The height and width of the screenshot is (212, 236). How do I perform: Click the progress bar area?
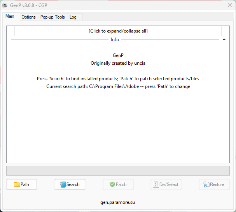click(x=118, y=171)
